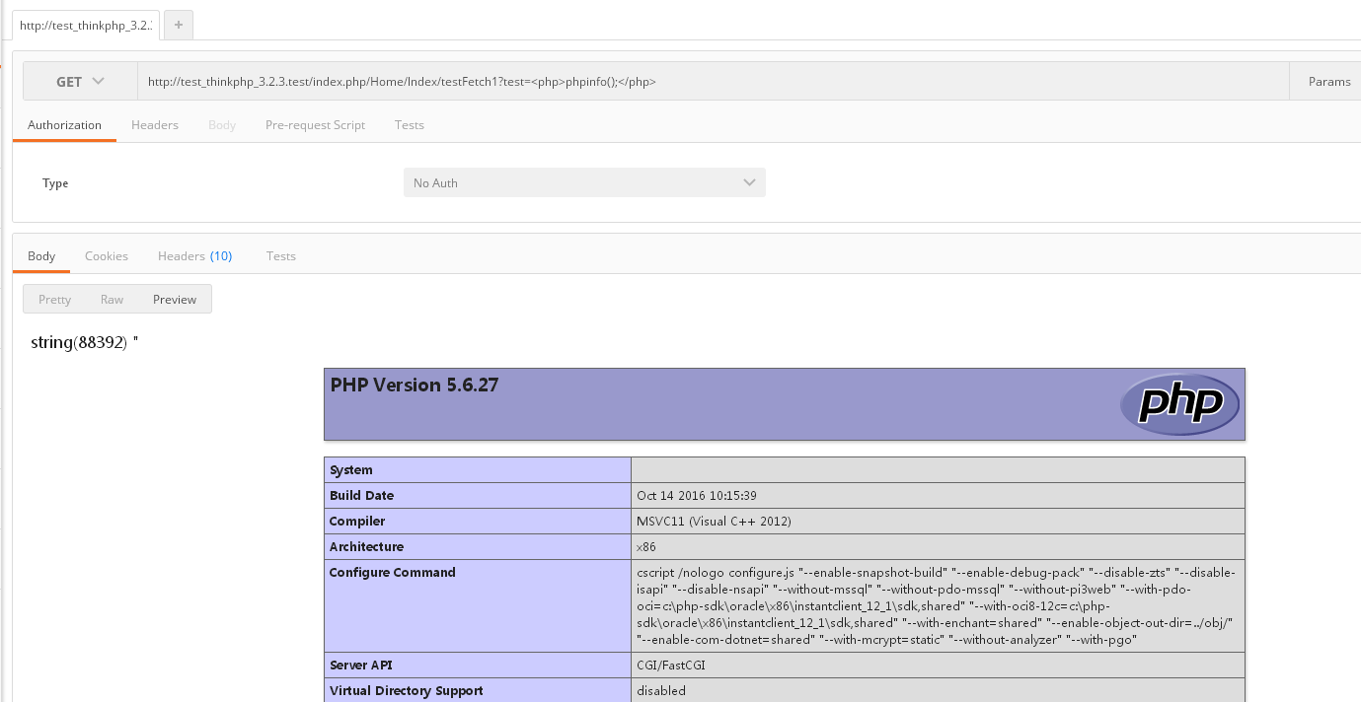The height and width of the screenshot is (702, 1361).
Task: View response Headers (10) tab
Action: point(195,256)
